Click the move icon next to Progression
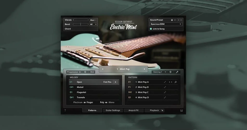 pyautogui.click(x=85, y=72)
